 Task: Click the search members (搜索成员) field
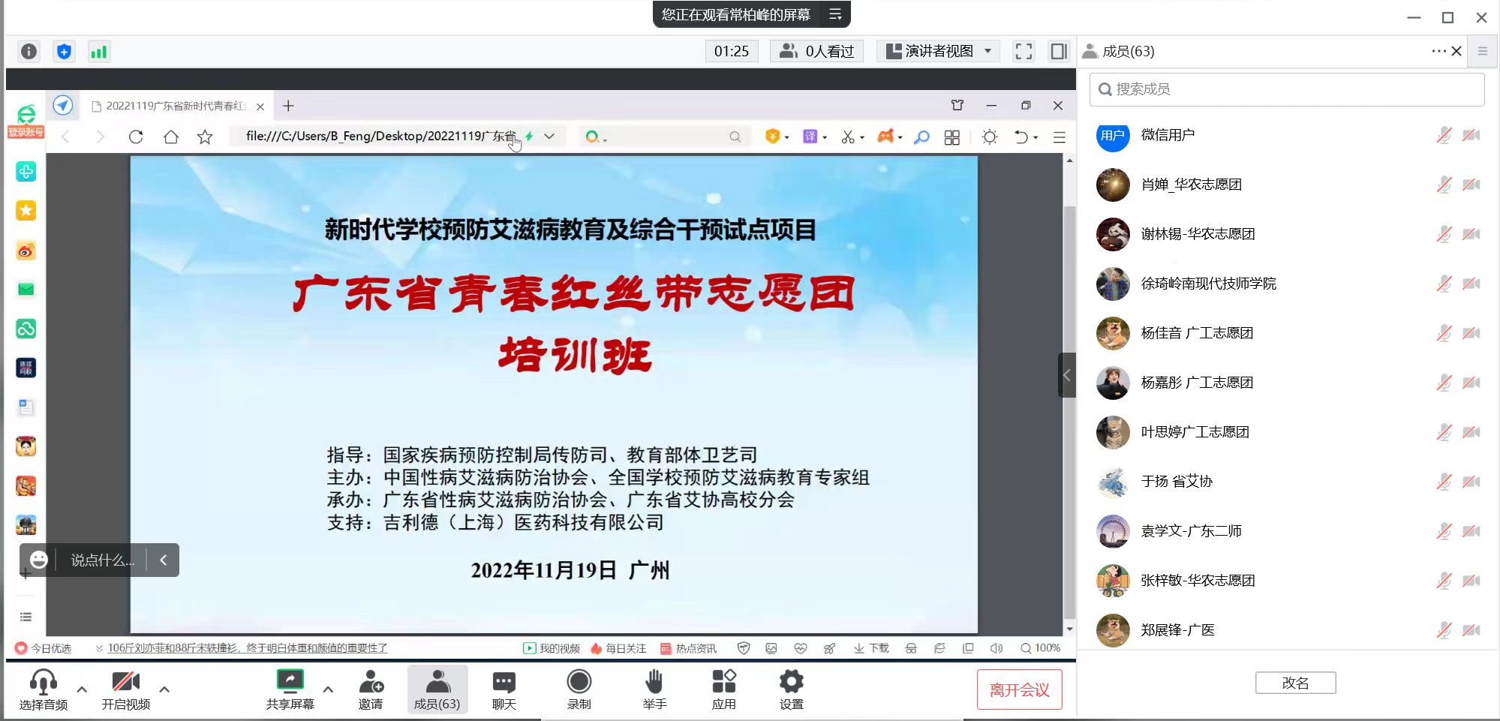(x=1286, y=89)
